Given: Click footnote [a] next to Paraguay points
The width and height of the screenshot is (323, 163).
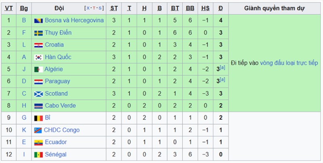Looking at the screenshot, I should pos(222,79).
